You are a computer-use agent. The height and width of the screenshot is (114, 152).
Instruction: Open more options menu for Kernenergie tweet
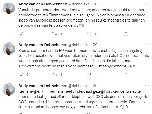click(147, 86)
